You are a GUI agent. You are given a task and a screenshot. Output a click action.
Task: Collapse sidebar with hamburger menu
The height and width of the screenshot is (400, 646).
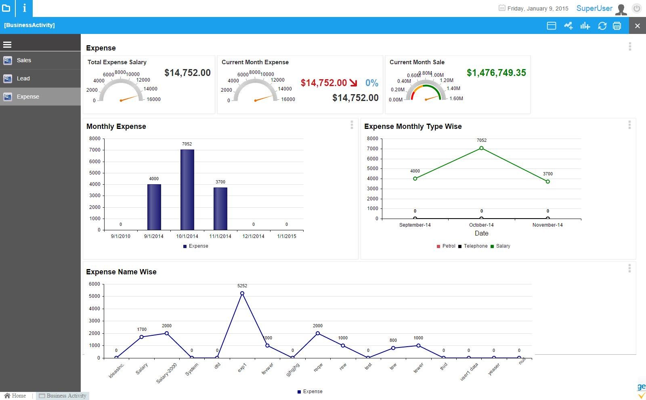tap(7, 44)
